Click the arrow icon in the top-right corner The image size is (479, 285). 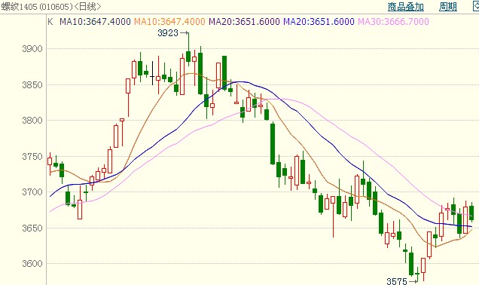476,7
